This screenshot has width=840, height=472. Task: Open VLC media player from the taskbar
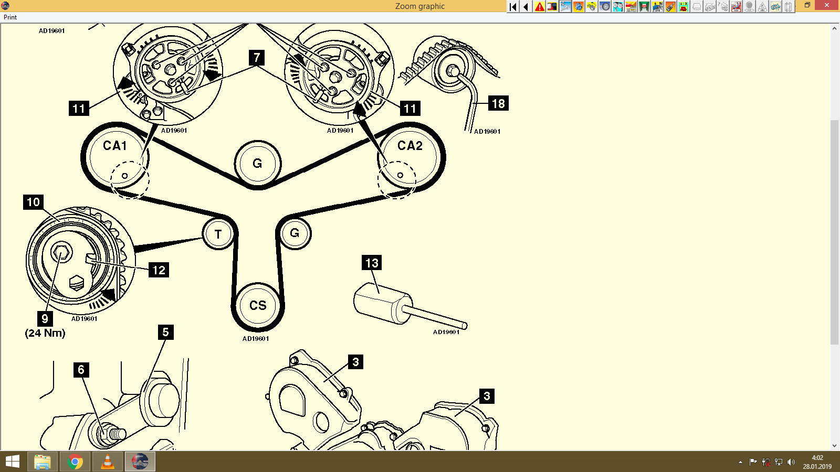[x=107, y=462]
